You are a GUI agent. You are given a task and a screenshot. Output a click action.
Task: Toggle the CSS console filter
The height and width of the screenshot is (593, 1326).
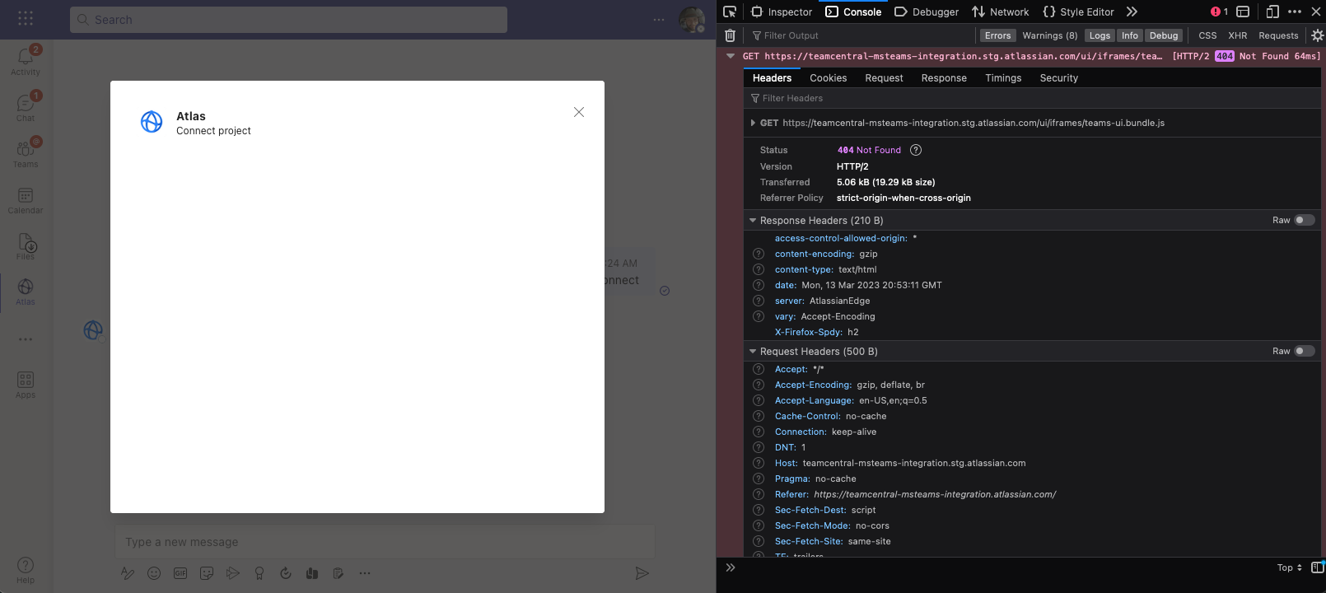(x=1207, y=35)
